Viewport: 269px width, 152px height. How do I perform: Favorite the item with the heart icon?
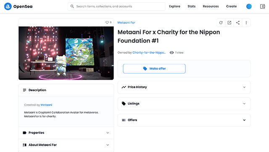[107, 22]
